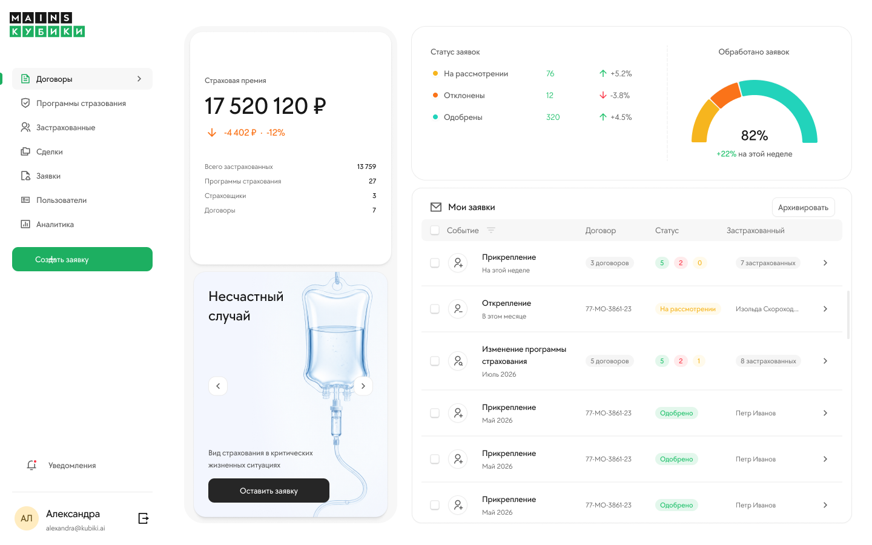Show previous slide in insurance carousel

[218, 386]
